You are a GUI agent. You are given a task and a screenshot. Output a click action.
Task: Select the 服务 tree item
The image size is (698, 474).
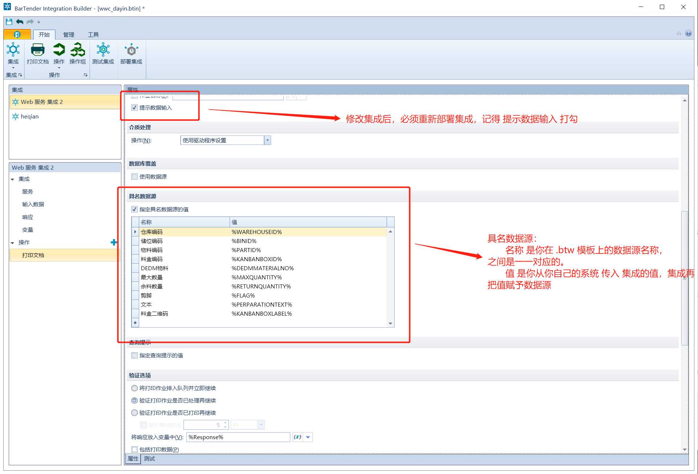pos(28,191)
